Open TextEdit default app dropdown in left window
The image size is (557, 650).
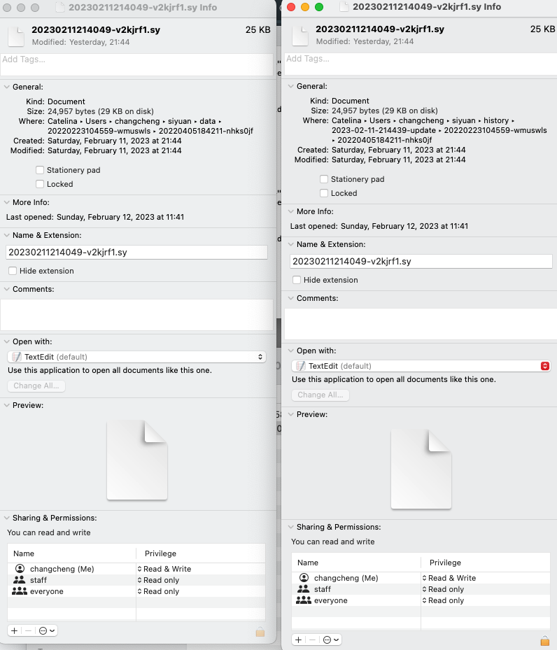136,357
